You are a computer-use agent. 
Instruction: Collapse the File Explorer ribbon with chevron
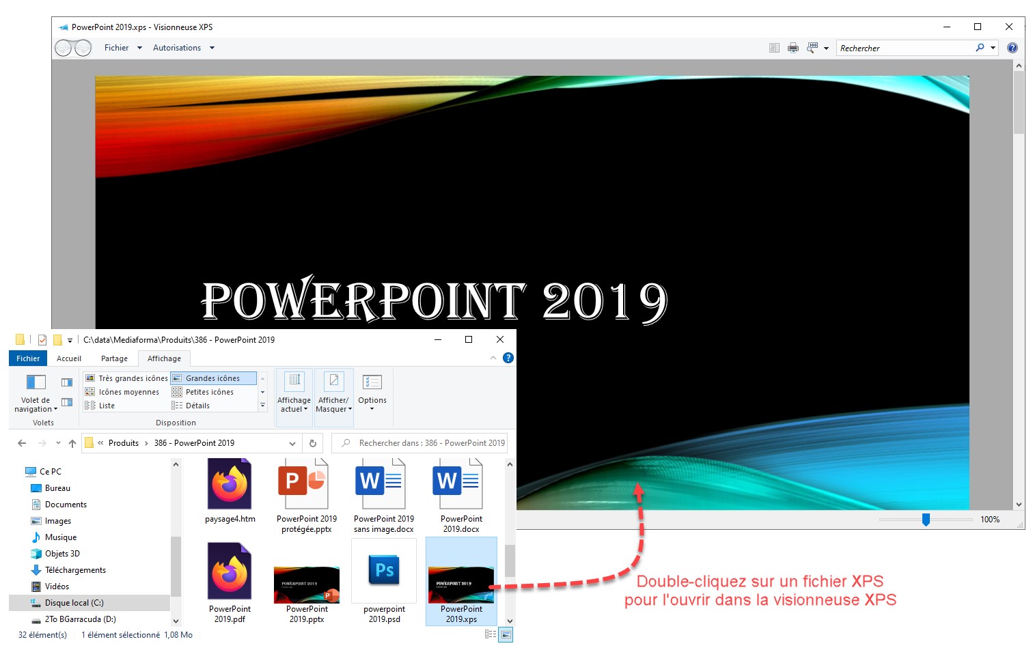493,358
